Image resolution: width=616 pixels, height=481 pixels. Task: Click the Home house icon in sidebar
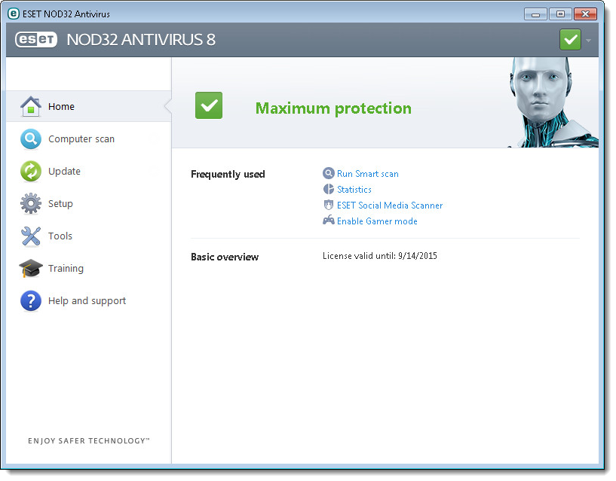[31, 107]
